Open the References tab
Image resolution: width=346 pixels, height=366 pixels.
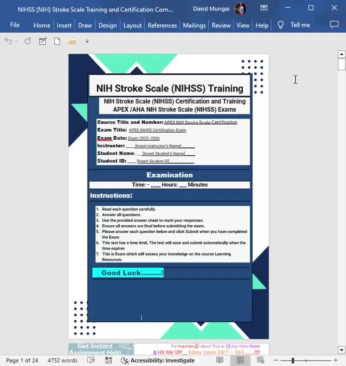click(x=162, y=25)
